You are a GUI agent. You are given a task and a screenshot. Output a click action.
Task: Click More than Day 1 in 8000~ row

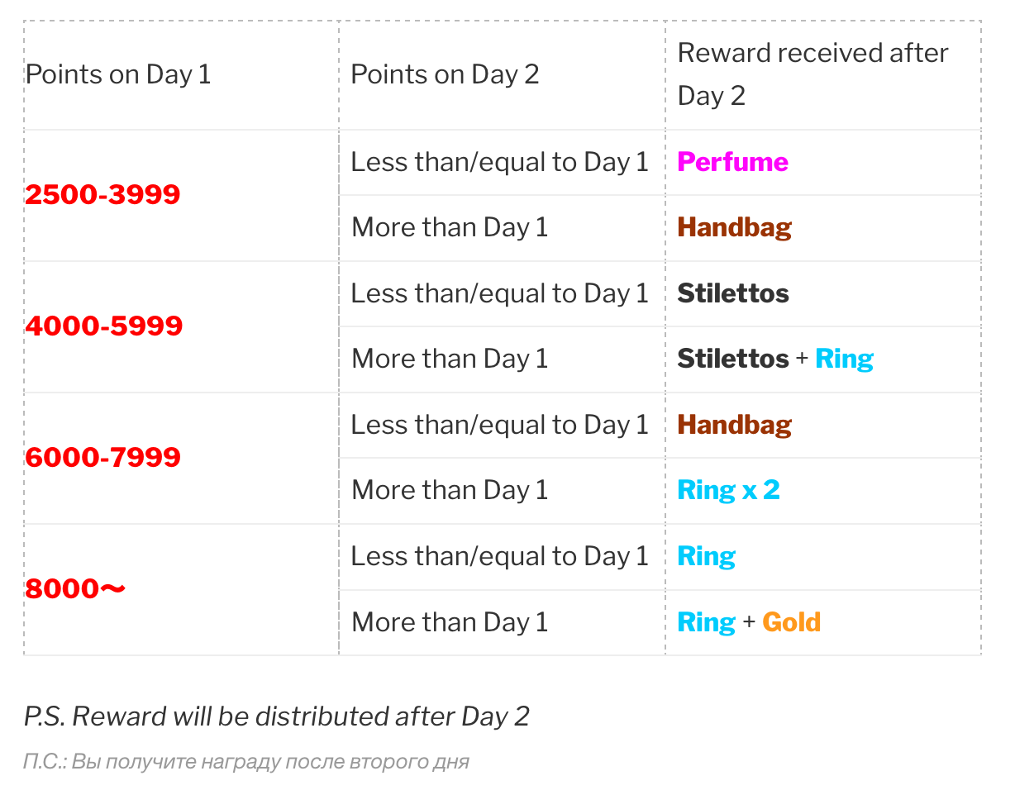coord(450,621)
